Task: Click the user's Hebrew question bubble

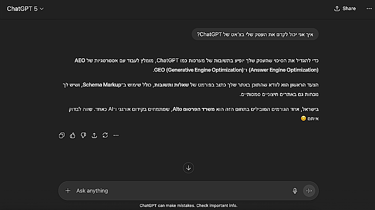Action: click(x=256, y=35)
